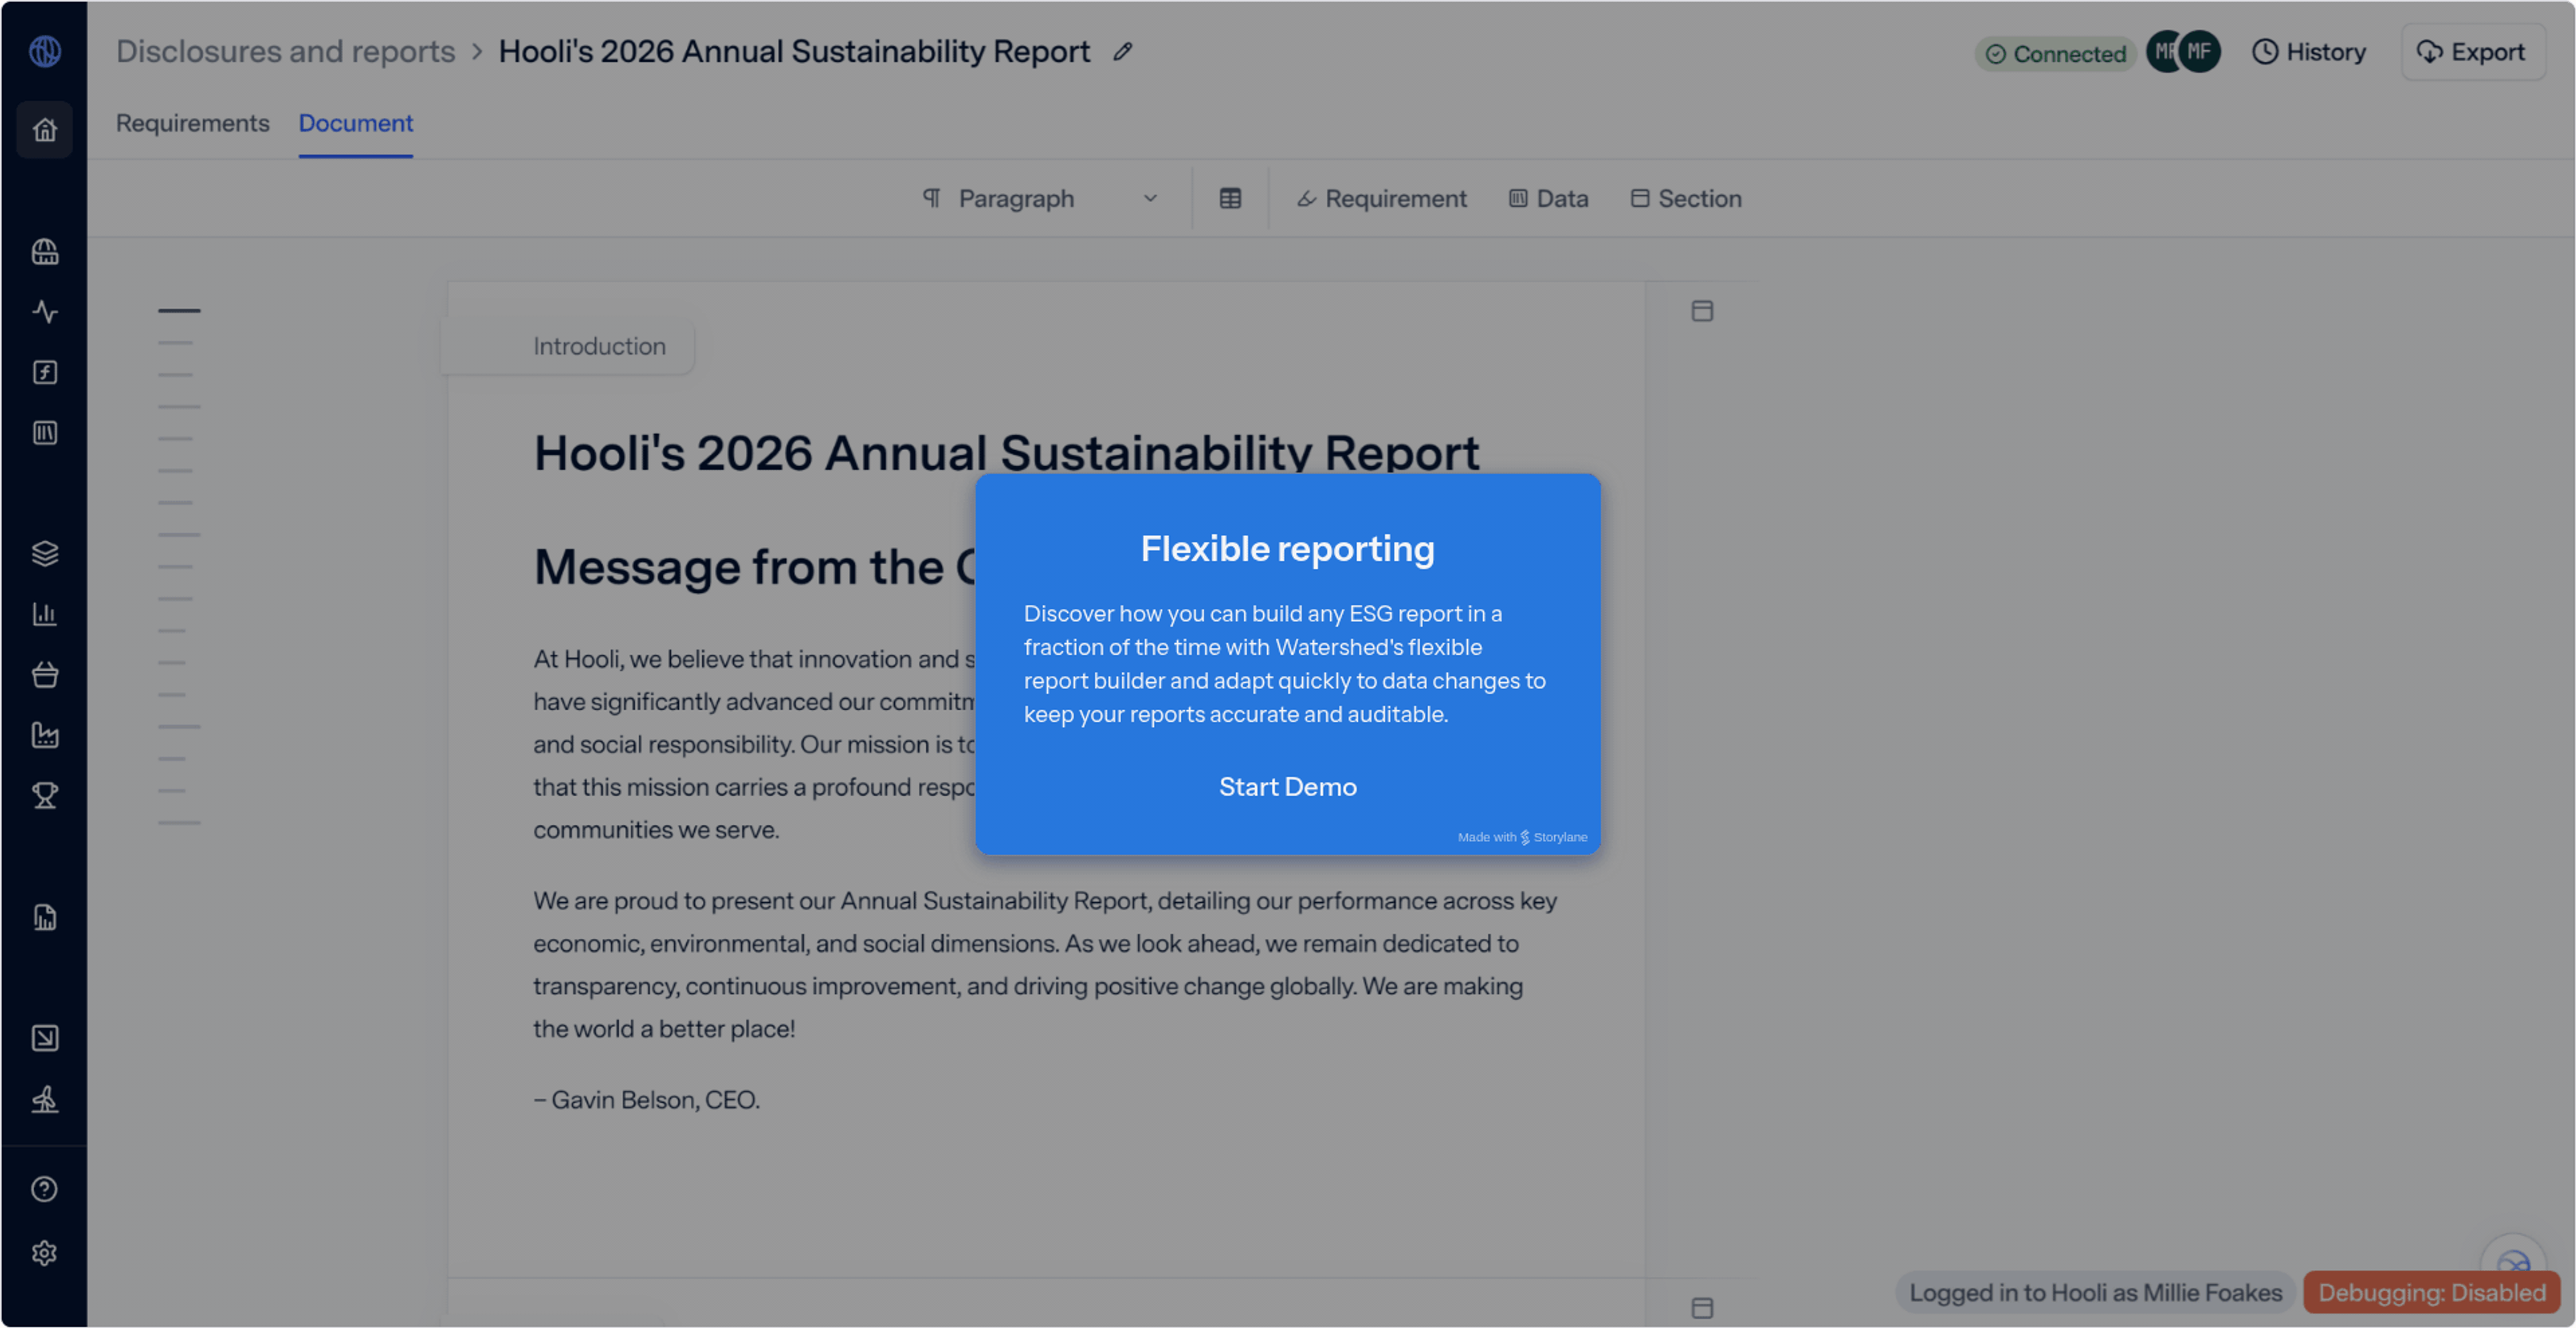The image size is (2576, 1328).
Task: Switch to the Requirements tab
Action: pos(192,123)
